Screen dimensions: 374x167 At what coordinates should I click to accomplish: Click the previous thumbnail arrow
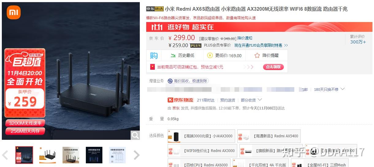coord(5,155)
